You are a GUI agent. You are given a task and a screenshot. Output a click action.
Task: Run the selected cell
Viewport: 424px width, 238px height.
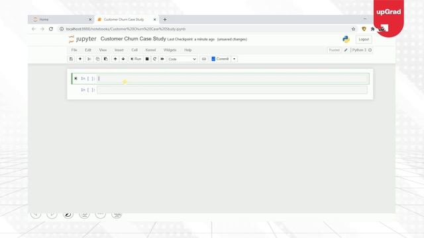136,59
